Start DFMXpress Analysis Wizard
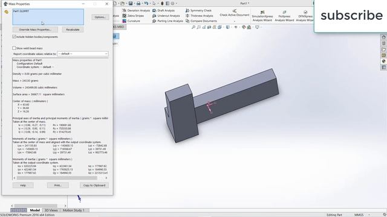The image size is (387, 217). pyautogui.click(x=305, y=16)
